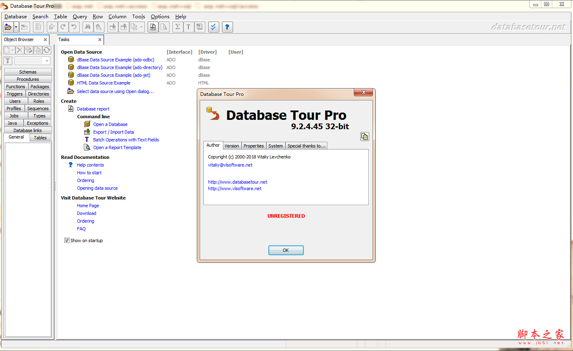Screen dimensions: 573x351
Task: Click the copy pages toolbar icon
Action: click(x=134, y=27)
